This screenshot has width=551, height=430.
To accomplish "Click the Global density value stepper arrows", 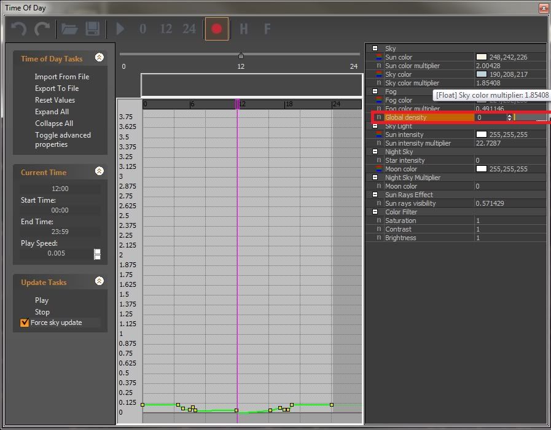I will pyautogui.click(x=509, y=117).
